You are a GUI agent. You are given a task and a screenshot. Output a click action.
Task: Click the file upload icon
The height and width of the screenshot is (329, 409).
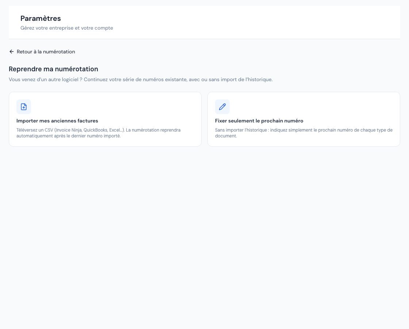tap(24, 107)
